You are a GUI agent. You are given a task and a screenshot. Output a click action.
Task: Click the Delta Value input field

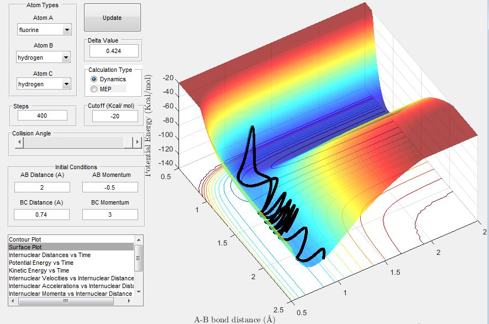(x=114, y=51)
